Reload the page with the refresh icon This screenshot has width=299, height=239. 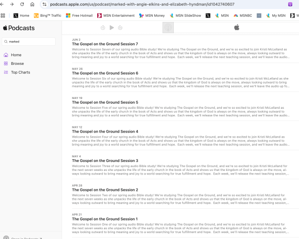click(21, 4)
